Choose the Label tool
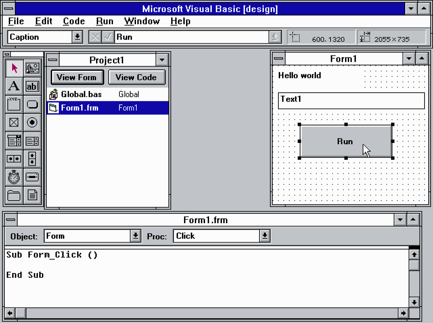Screen dimensions: 433x323 click(x=14, y=86)
